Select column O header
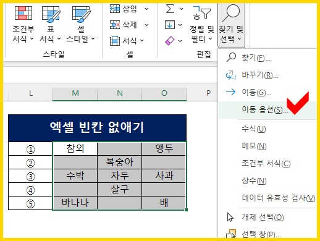The image size is (320, 241). [x=164, y=94]
